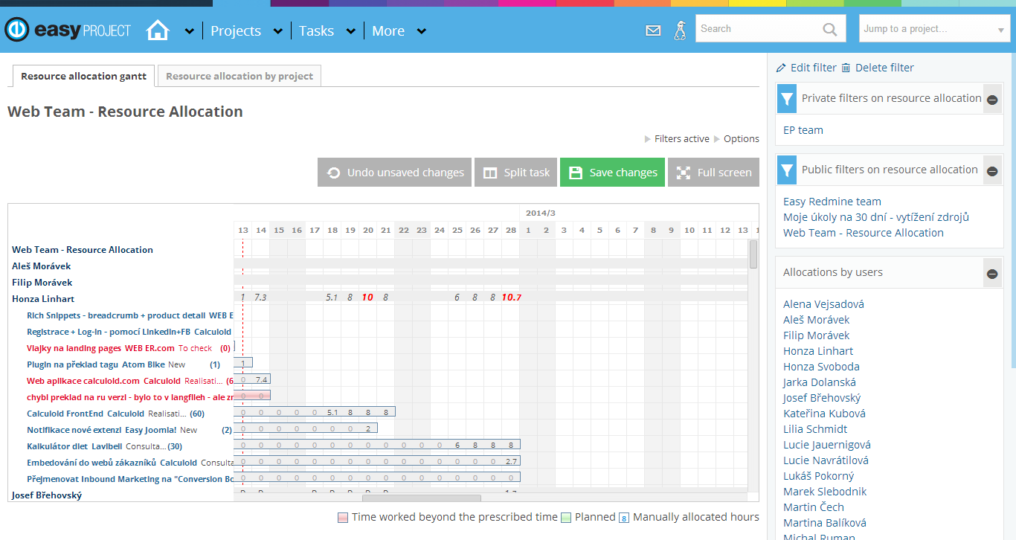
Task: Open the Projects dropdown arrow
Action: 278,31
